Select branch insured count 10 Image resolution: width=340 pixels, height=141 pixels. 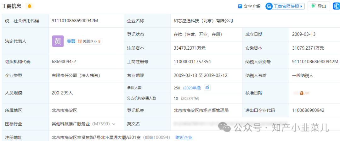(176, 99)
